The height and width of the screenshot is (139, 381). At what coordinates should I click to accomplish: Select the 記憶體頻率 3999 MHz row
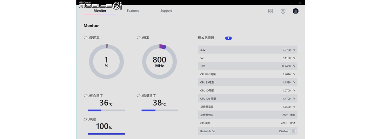coord(248,115)
